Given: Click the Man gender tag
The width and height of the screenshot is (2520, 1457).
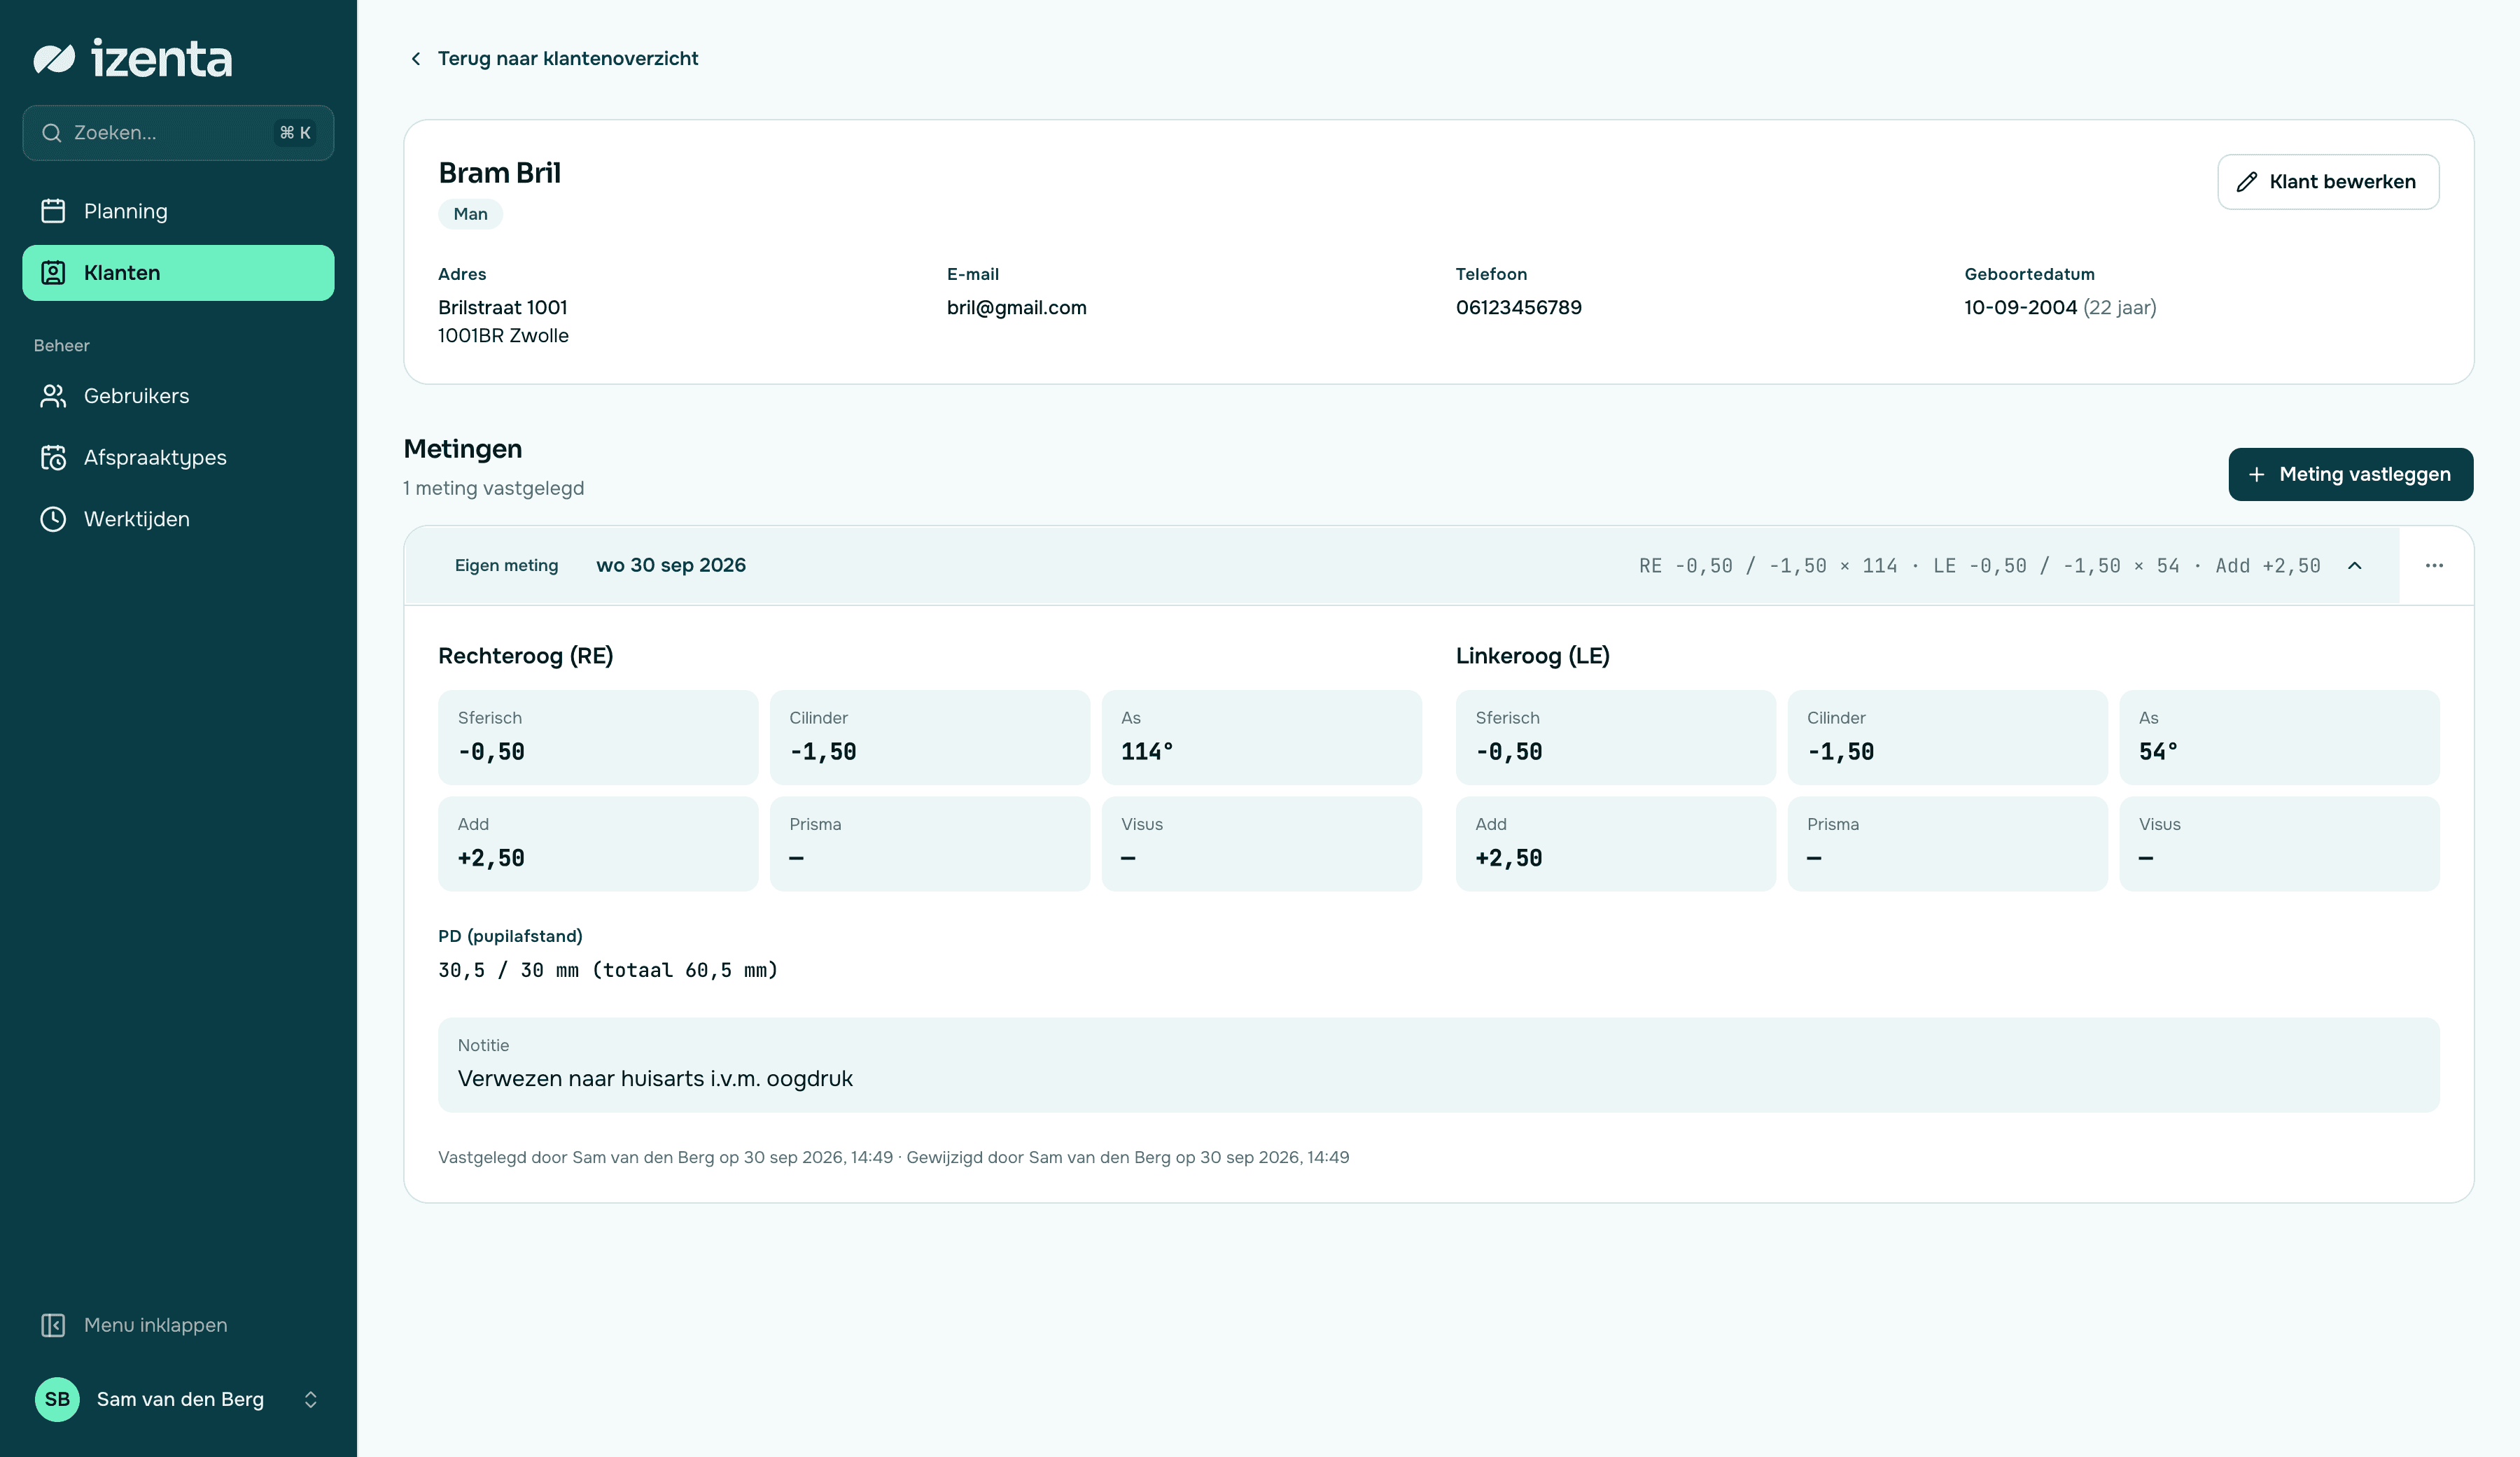Looking at the screenshot, I should click(470, 214).
